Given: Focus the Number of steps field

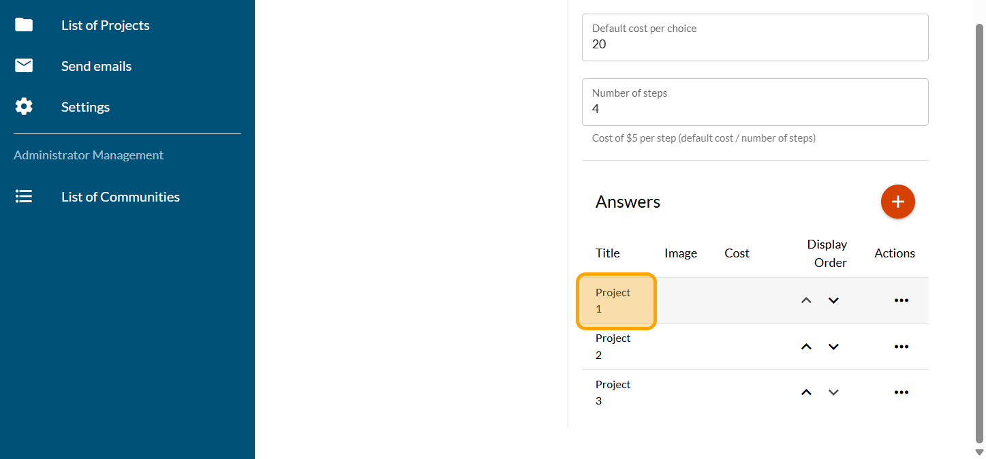Looking at the screenshot, I should [x=754, y=109].
